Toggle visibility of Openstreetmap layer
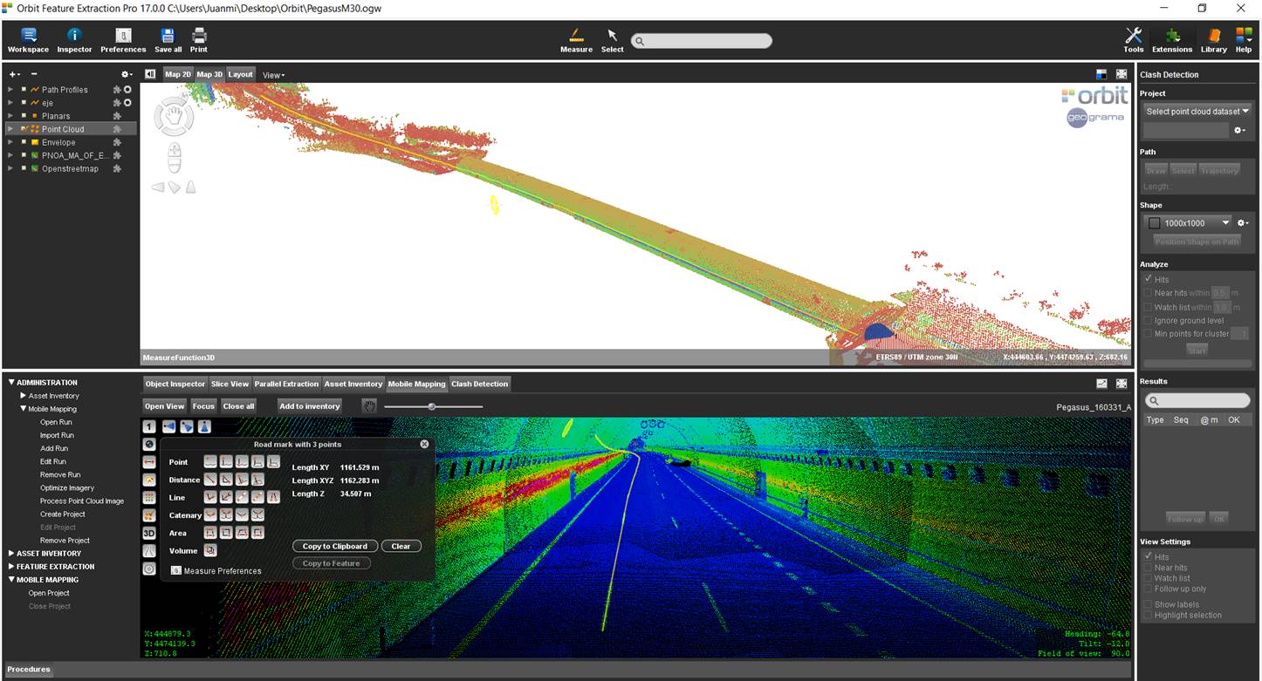 click(24, 168)
